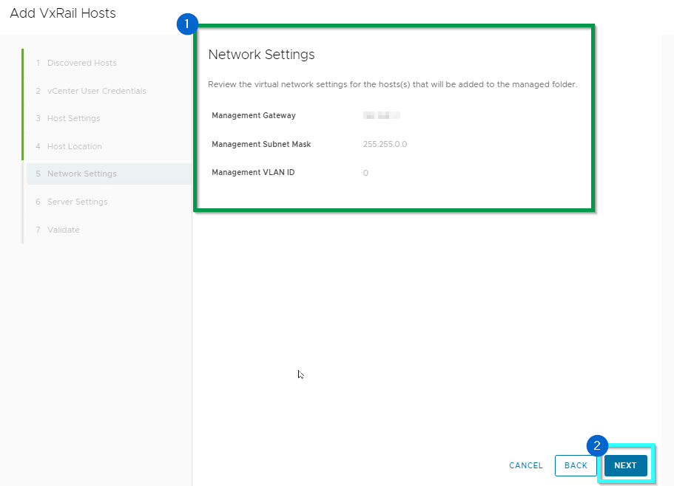Click the Network Settings heading

(261, 55)
